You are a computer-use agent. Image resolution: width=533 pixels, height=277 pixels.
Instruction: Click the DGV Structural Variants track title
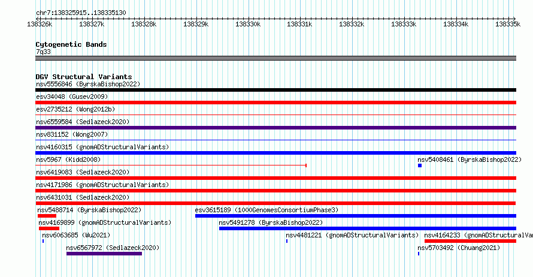pos(84,77)
